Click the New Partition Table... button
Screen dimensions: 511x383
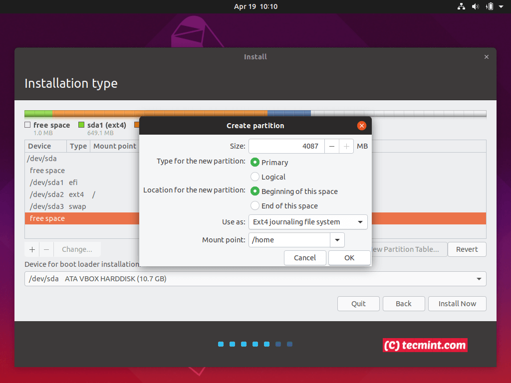coord(409,249)
